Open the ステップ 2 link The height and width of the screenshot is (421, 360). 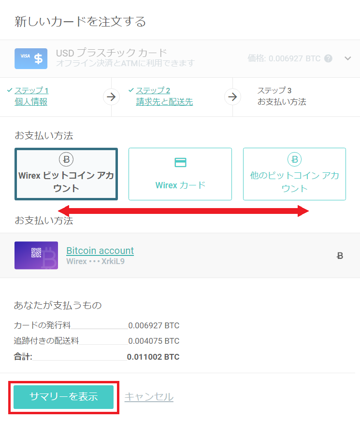pos(153,90)
